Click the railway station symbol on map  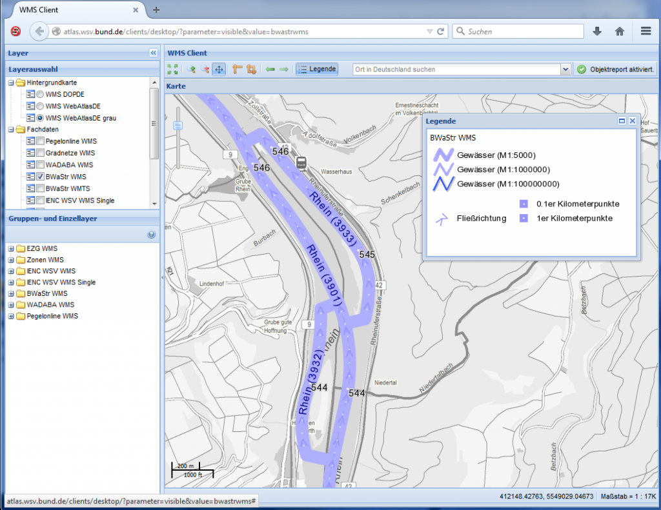pos(301,162)
